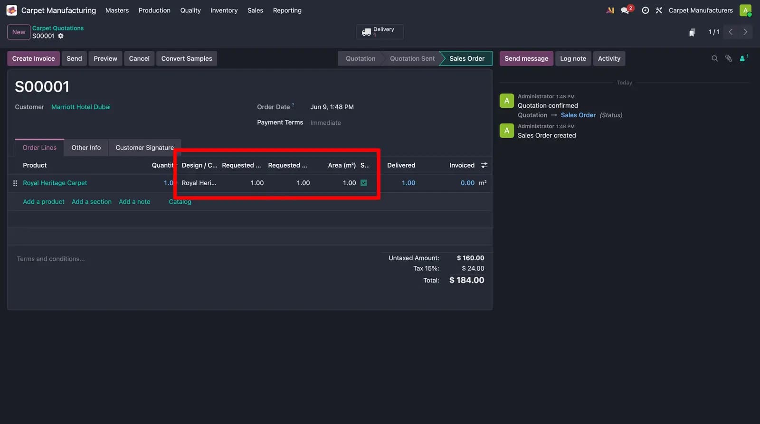Click the Activity button
Screen dimensions: 760x424
click(609, 58)
